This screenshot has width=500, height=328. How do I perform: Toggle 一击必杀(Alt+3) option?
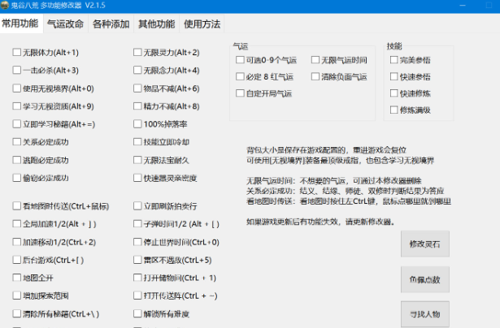click(x=16, y=70)
